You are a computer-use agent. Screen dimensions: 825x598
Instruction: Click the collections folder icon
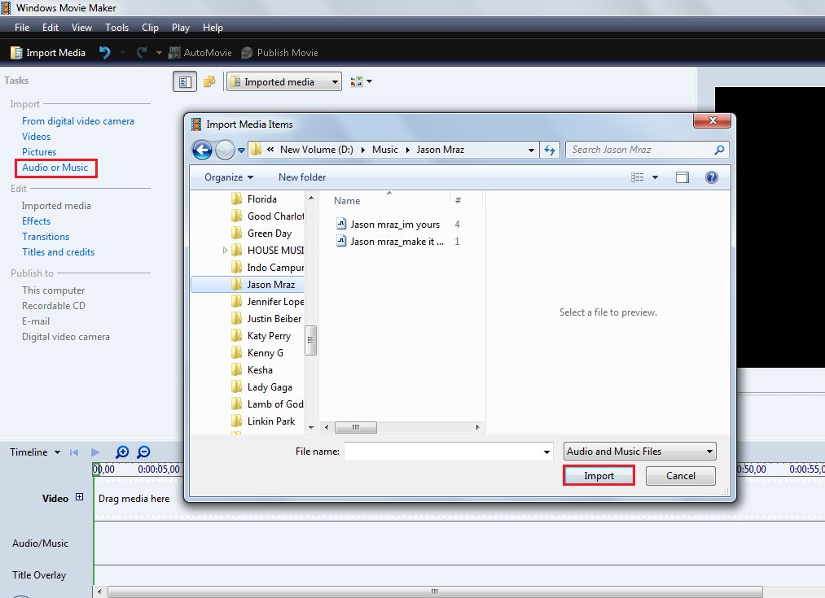209,81
